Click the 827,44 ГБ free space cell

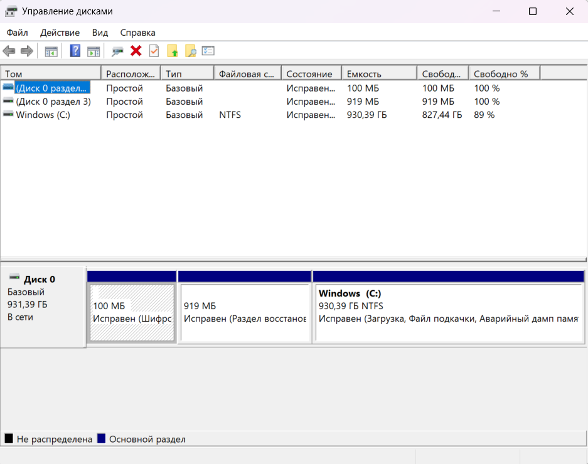tap(442, 115)
